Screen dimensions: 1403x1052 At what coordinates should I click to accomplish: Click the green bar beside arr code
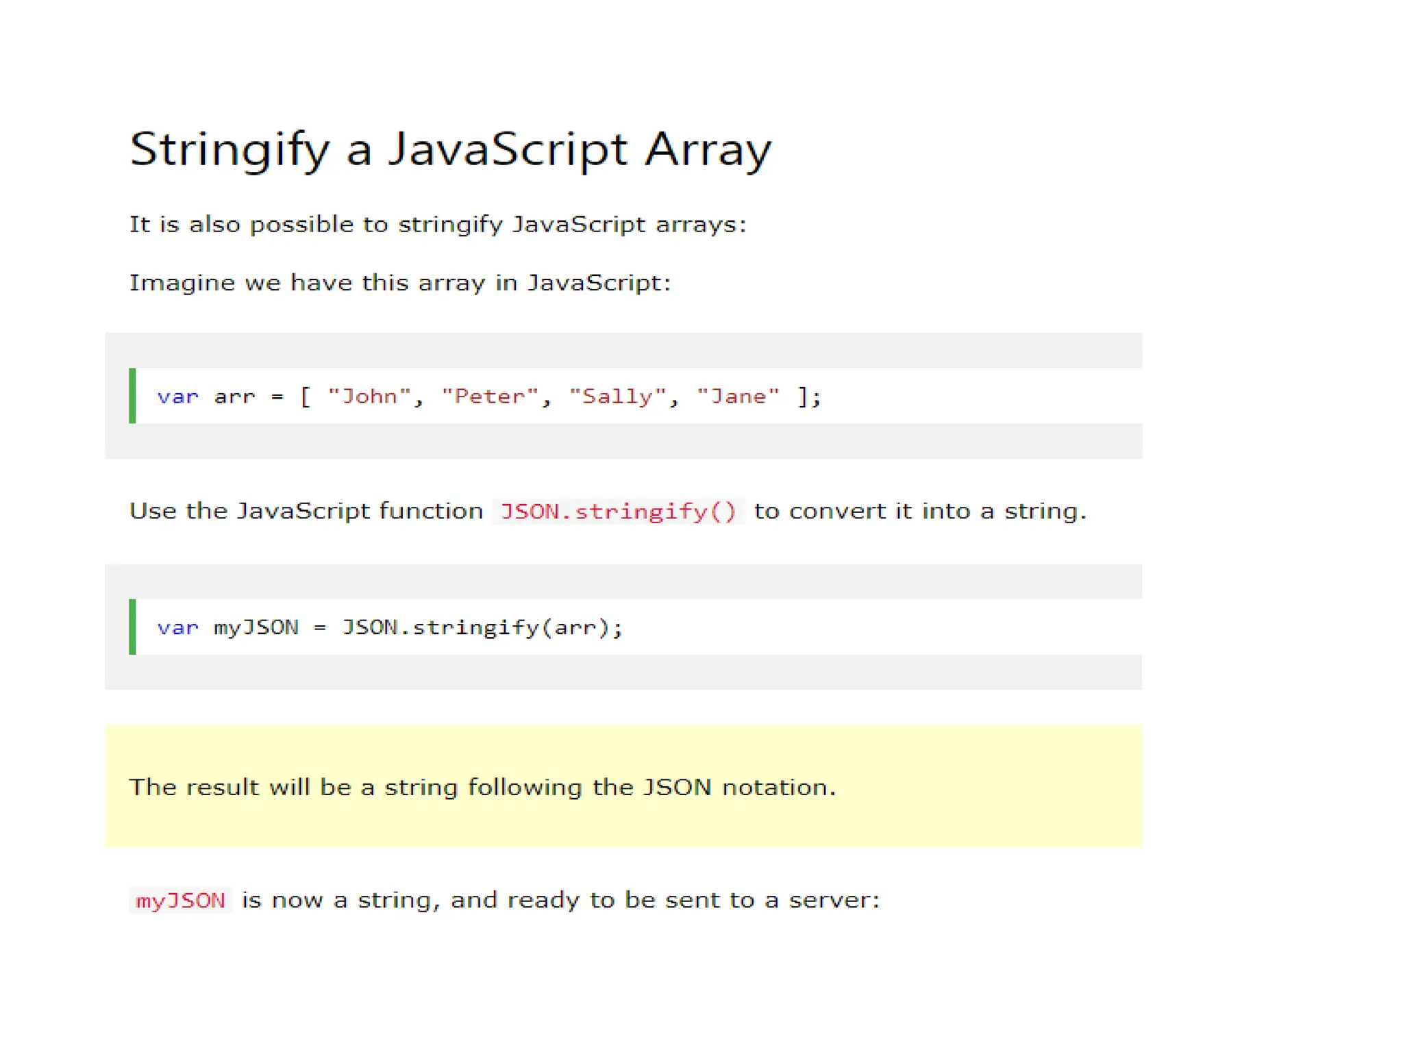pos(132,396)
